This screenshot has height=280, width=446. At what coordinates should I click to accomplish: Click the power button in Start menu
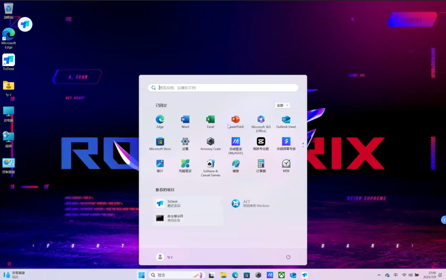tap(288, 257)
